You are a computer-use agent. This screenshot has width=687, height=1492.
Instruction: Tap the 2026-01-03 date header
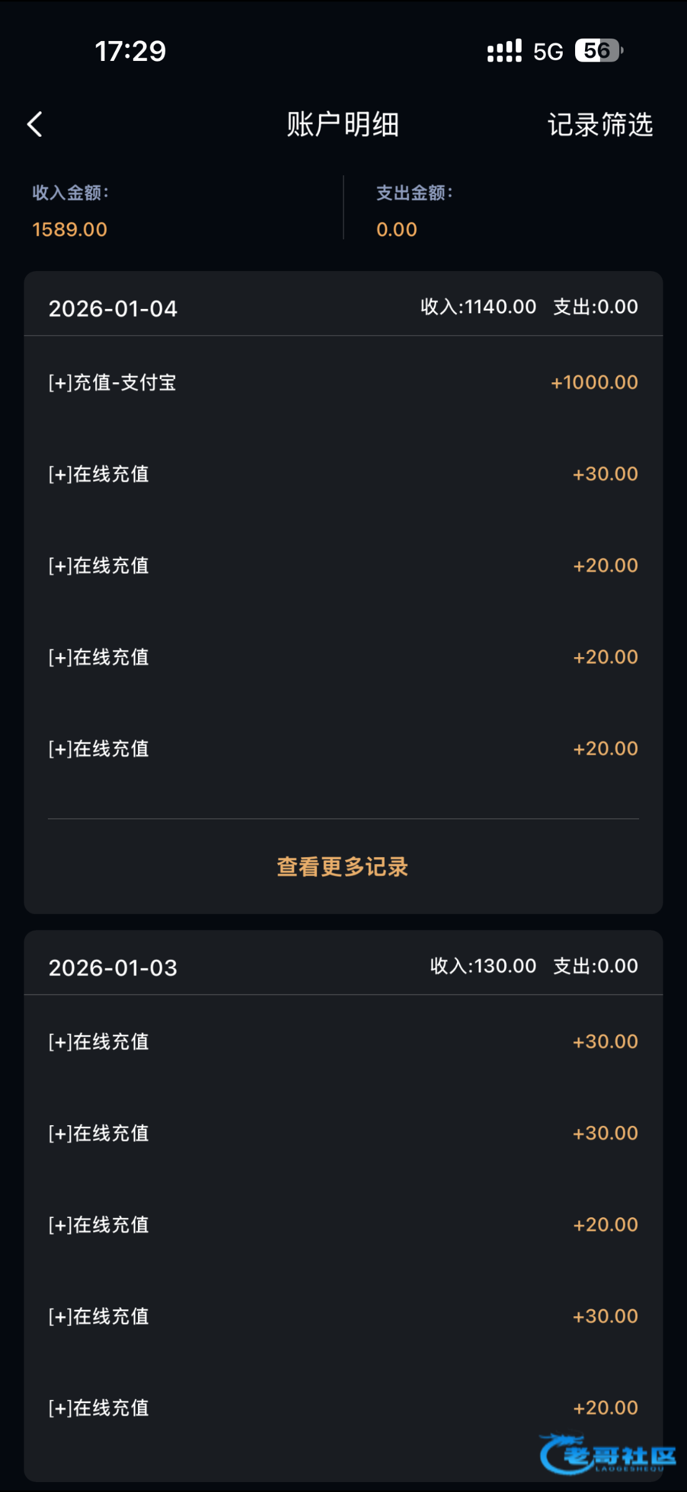pos(113,967)
